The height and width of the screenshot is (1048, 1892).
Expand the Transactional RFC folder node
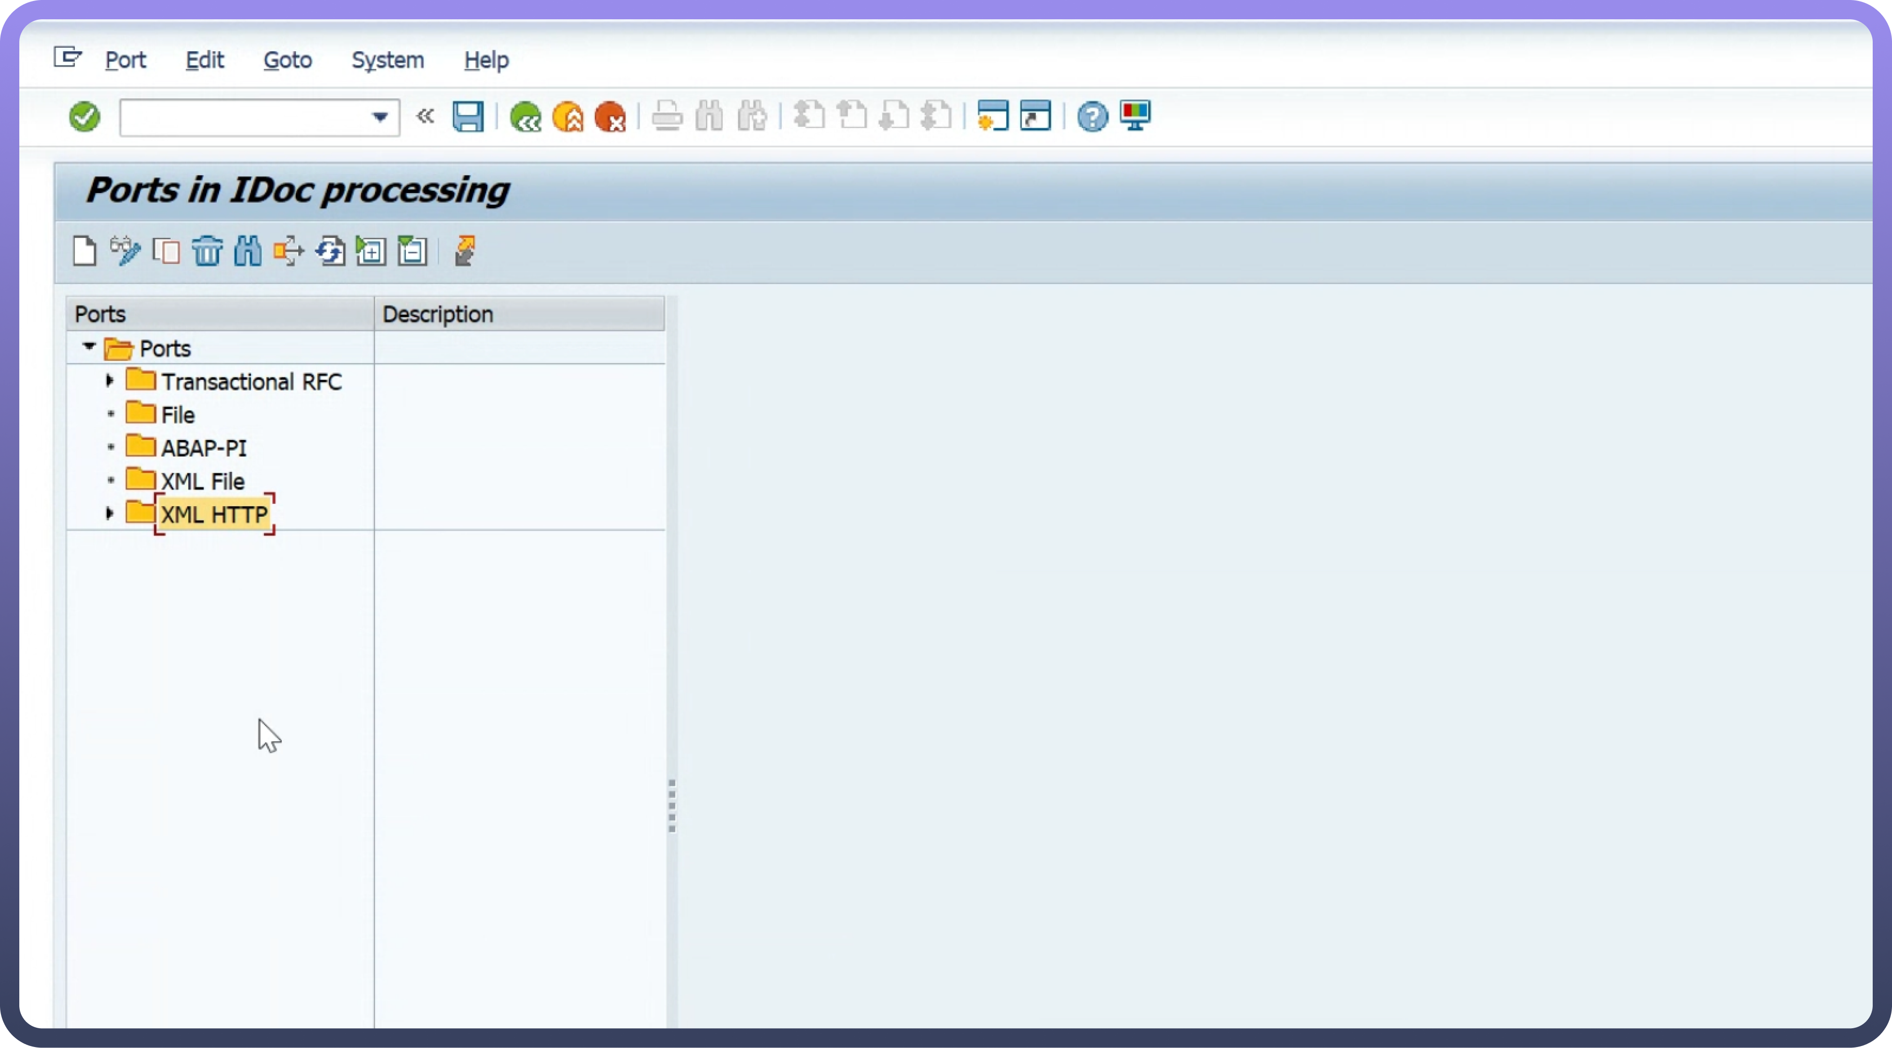click(110, 381)
